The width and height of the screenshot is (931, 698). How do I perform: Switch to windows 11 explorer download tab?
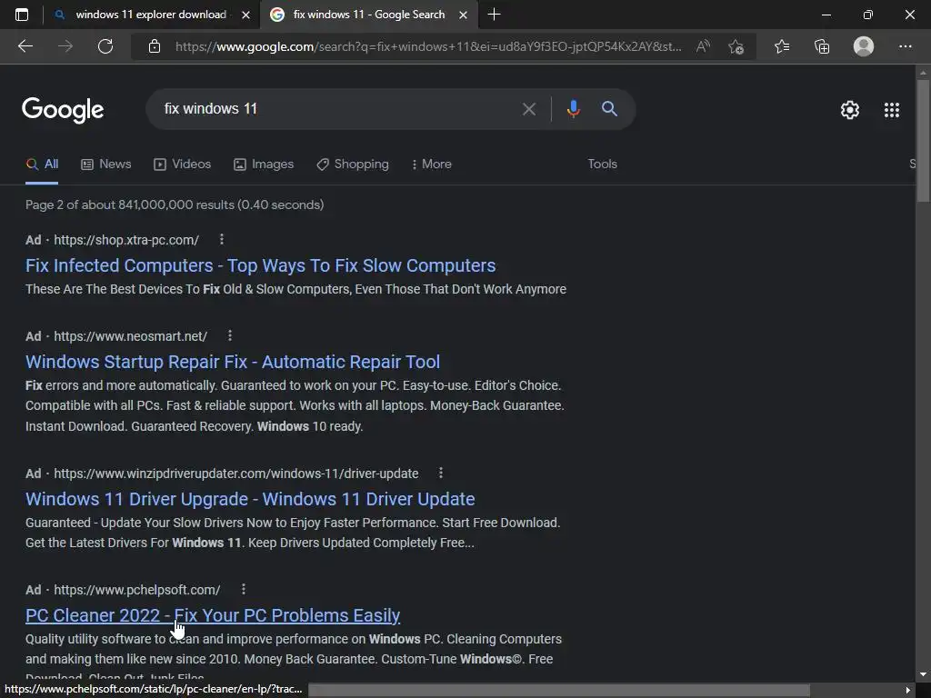pyautogui.click(x=152, y=15)
